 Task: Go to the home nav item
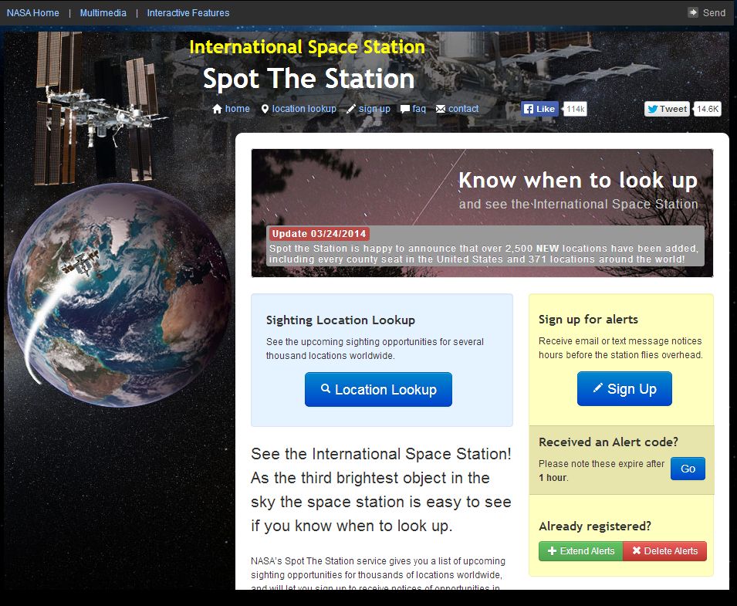click(238, 109)
